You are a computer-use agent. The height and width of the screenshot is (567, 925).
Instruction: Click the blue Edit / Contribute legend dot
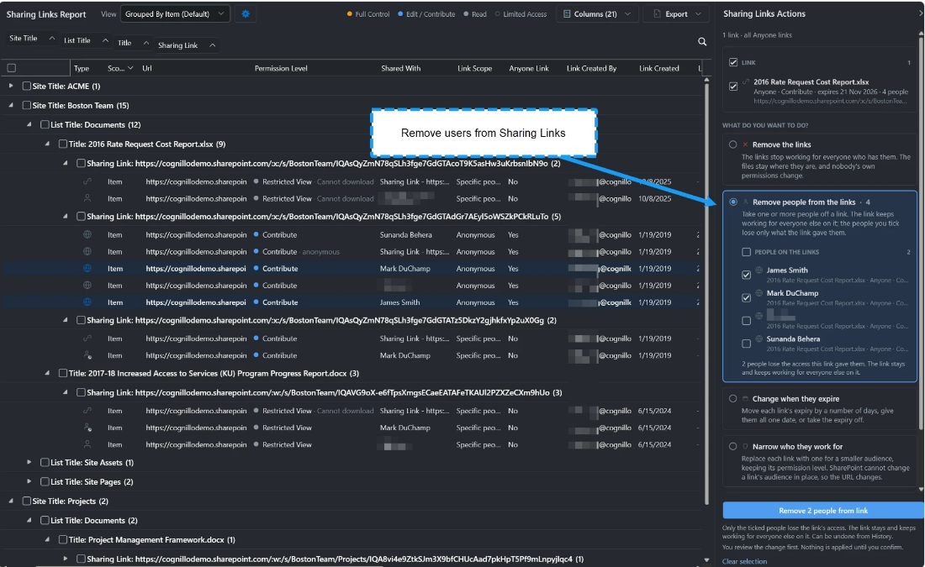tap(400, 14)
